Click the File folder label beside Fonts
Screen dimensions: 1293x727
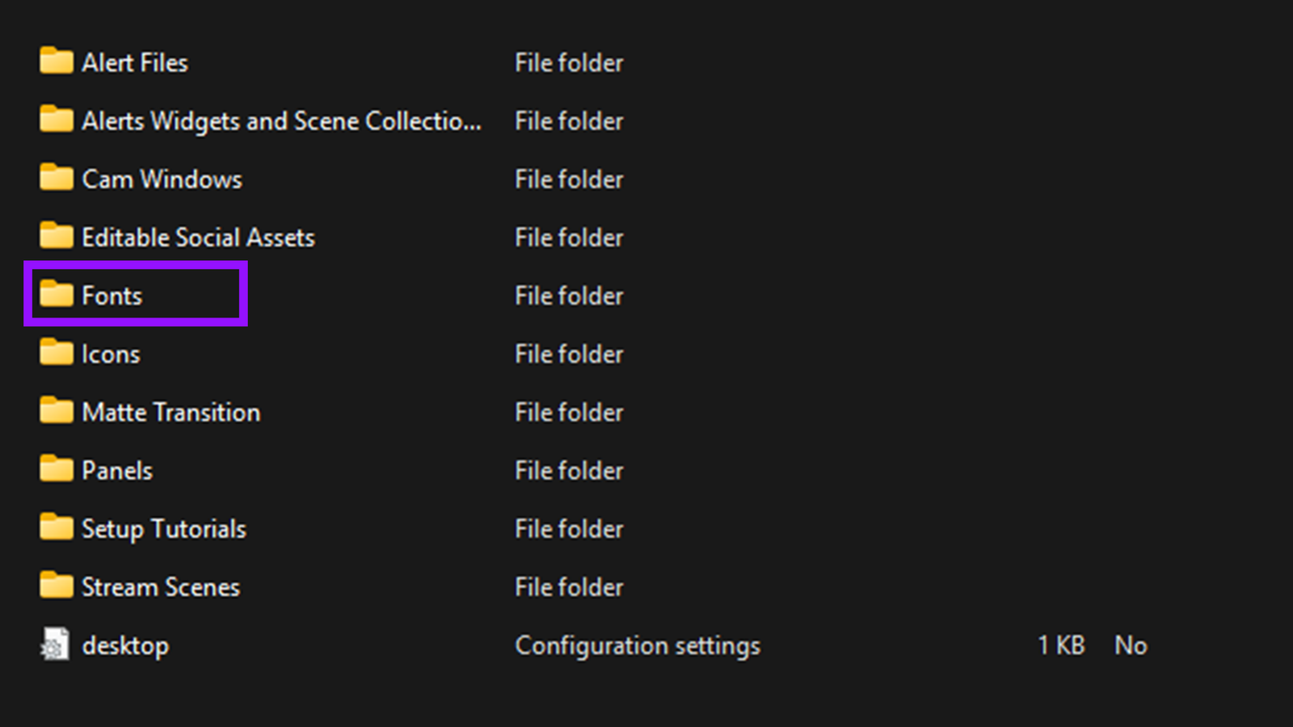pos(569,295)
